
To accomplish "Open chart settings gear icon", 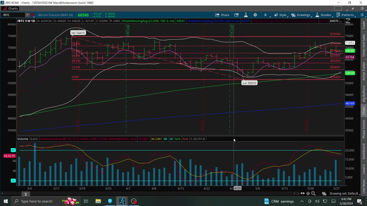I will coord(255,15).
